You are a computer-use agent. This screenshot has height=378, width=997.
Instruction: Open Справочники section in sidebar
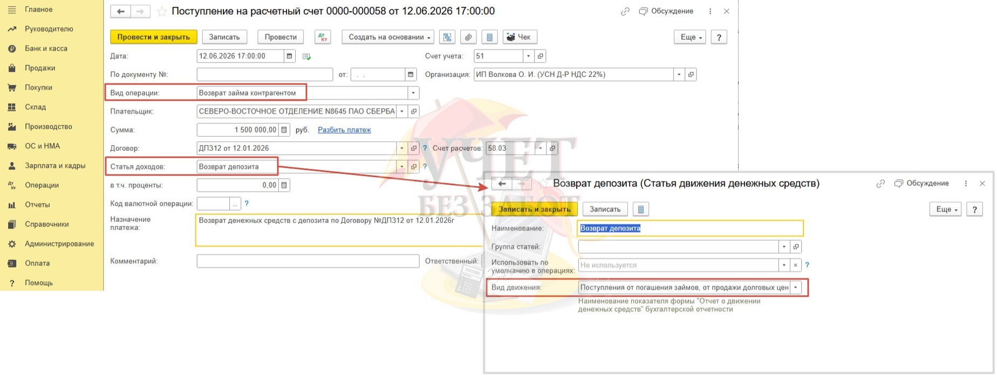[46, 224]
